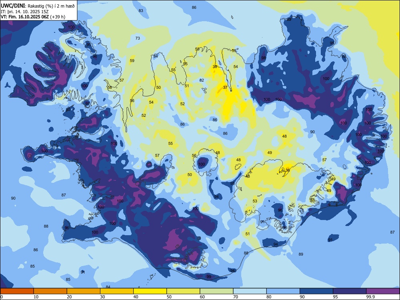Screen dimensions: 400x300
Task: Click the humidity value 97 on the map
Action: point(88,104)
